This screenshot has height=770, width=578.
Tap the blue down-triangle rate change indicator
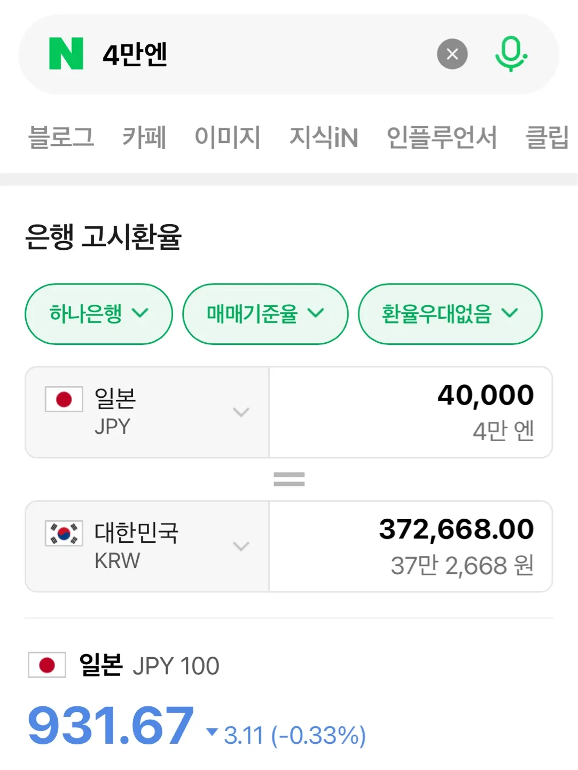click(212, 731)
